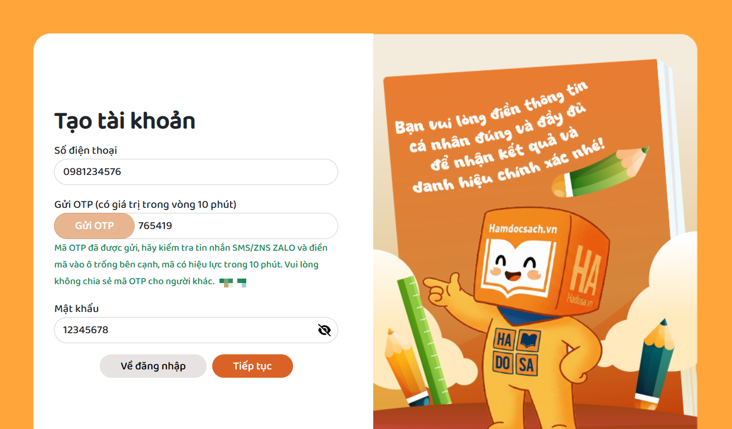
Task: Click the green pencil icon on the book
Action: [x=601, y=172]
